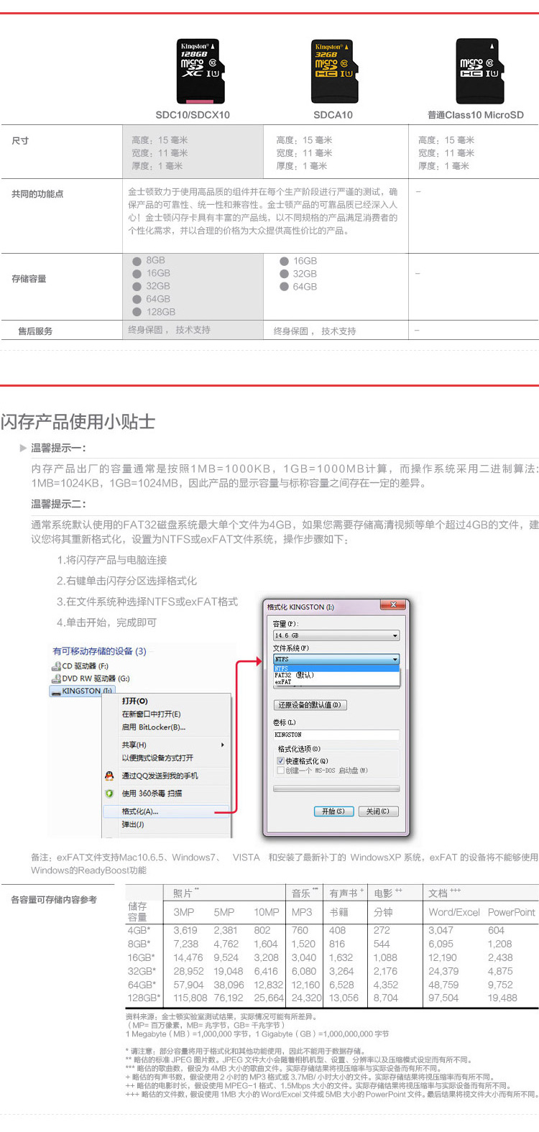Viewport: 539px width, 1132px height.
Task: Click the 售后服务 row label
Action: point(35,331)
